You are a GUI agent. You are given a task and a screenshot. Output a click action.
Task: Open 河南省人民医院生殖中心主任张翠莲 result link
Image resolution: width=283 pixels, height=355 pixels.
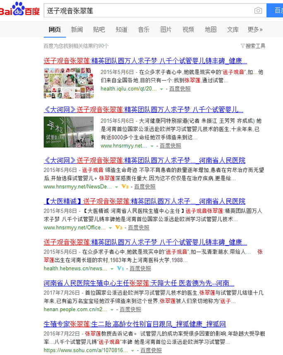139,283
